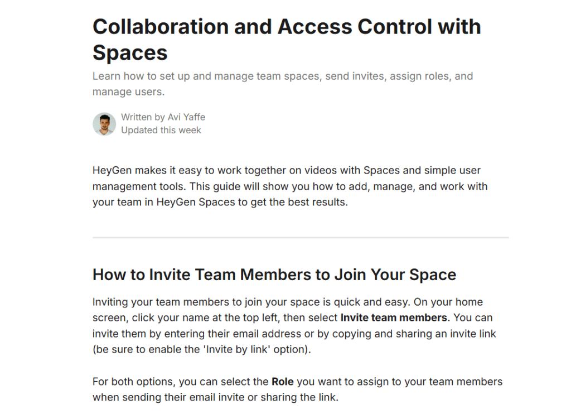
Task: Click 'HeyGen Spaces' in the intro paragraph
Action: (x=196, y=202)
